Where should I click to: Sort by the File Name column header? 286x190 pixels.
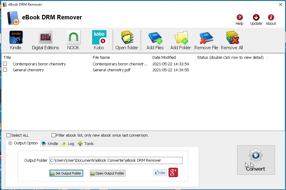[x=121, y=58]
